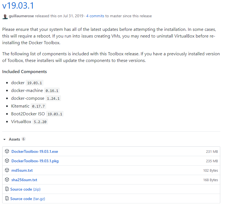This screenshot has height=207, width=225.
Task: Click package icon beside DockerToolbox-19.03.1.pkg
Action: pos(7,161)
